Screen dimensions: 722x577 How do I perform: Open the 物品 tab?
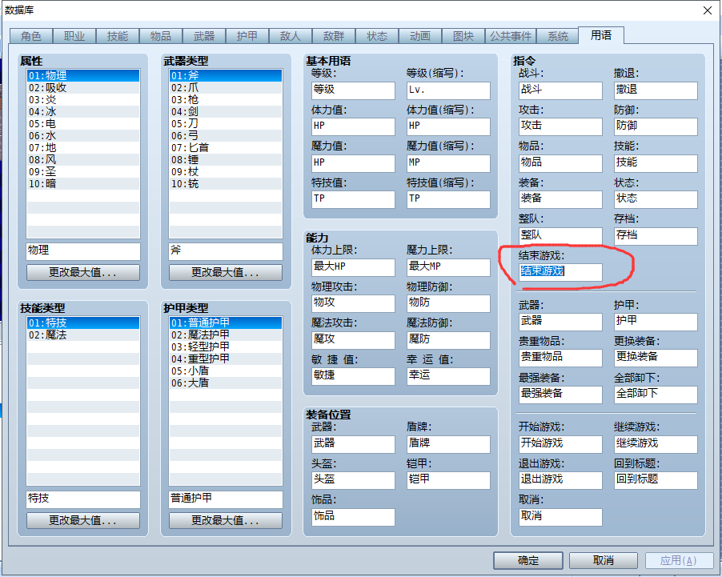click(x=161, y=36)
